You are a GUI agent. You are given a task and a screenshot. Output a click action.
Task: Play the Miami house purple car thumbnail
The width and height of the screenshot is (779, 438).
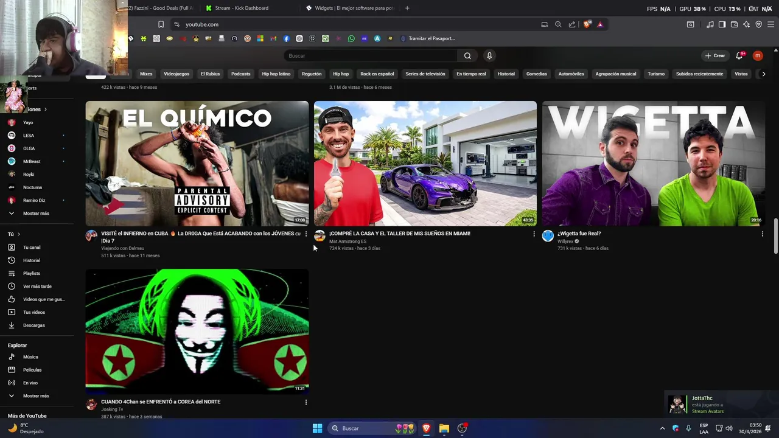(x=425, y=163)
